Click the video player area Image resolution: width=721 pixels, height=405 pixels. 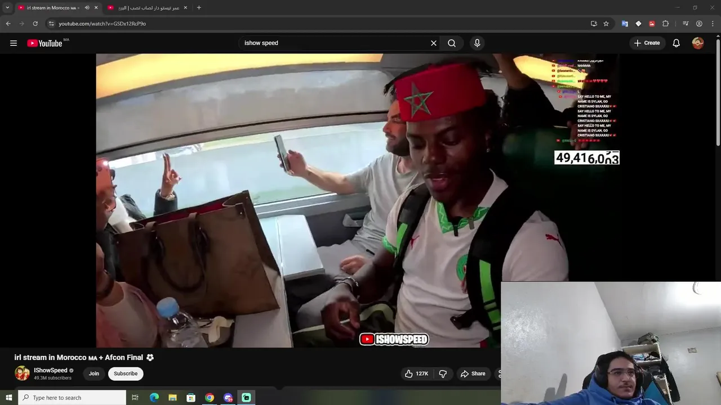click(x=358, y=200)
